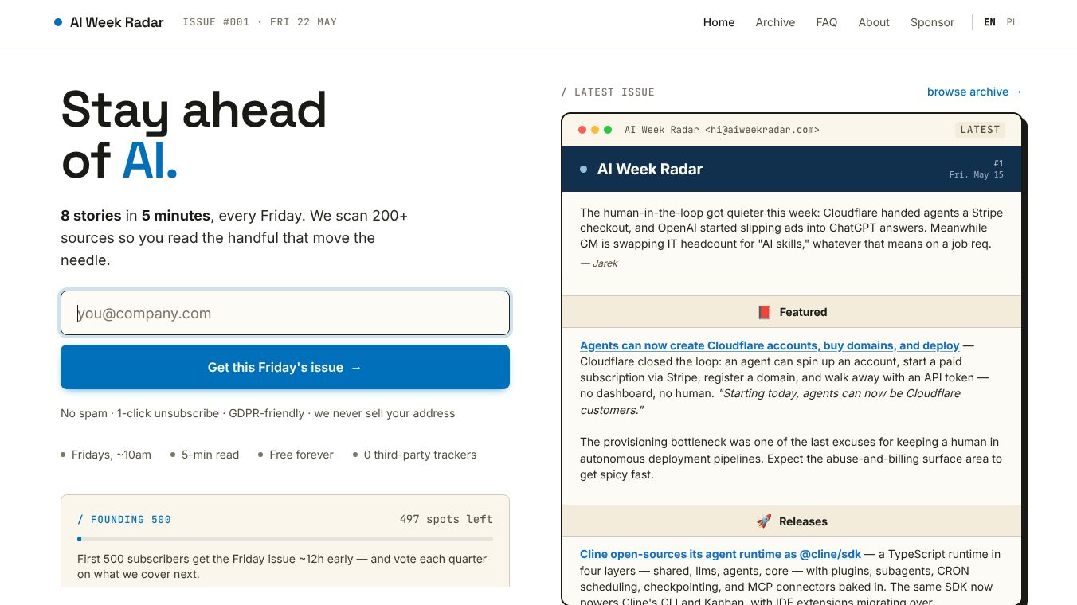Click the Featured section header
The height and width of the screenshot is (605, 1077).
coord(792,312)
